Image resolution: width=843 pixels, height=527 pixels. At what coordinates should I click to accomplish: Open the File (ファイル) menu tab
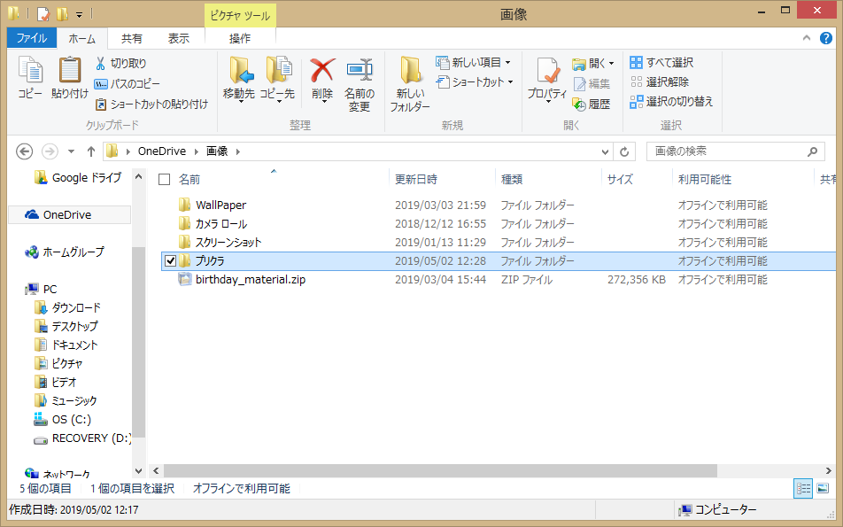32,38
